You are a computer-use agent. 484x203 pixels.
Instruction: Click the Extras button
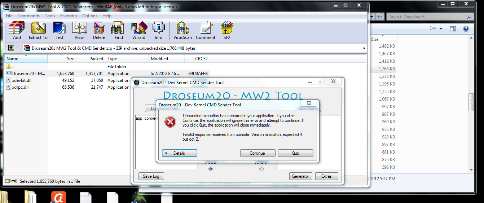click(x=327, y=176)
